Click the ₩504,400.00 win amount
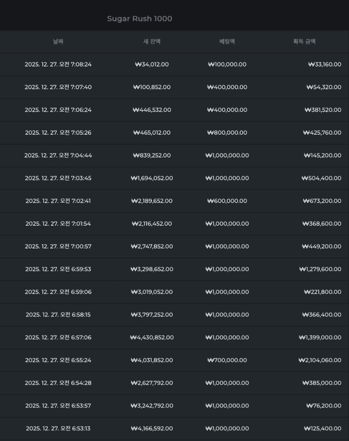349x441 pixels. coord(322,178)
